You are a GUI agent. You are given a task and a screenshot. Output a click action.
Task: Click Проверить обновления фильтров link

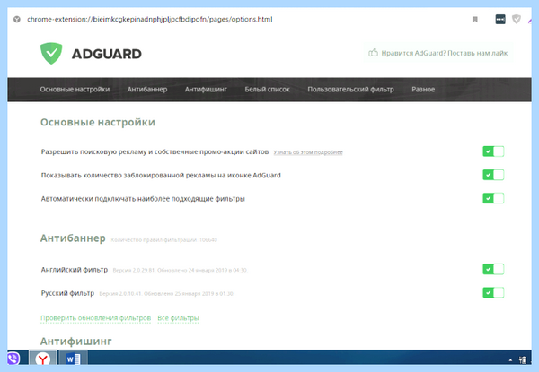pyautogui.click(x=95, y=318)
